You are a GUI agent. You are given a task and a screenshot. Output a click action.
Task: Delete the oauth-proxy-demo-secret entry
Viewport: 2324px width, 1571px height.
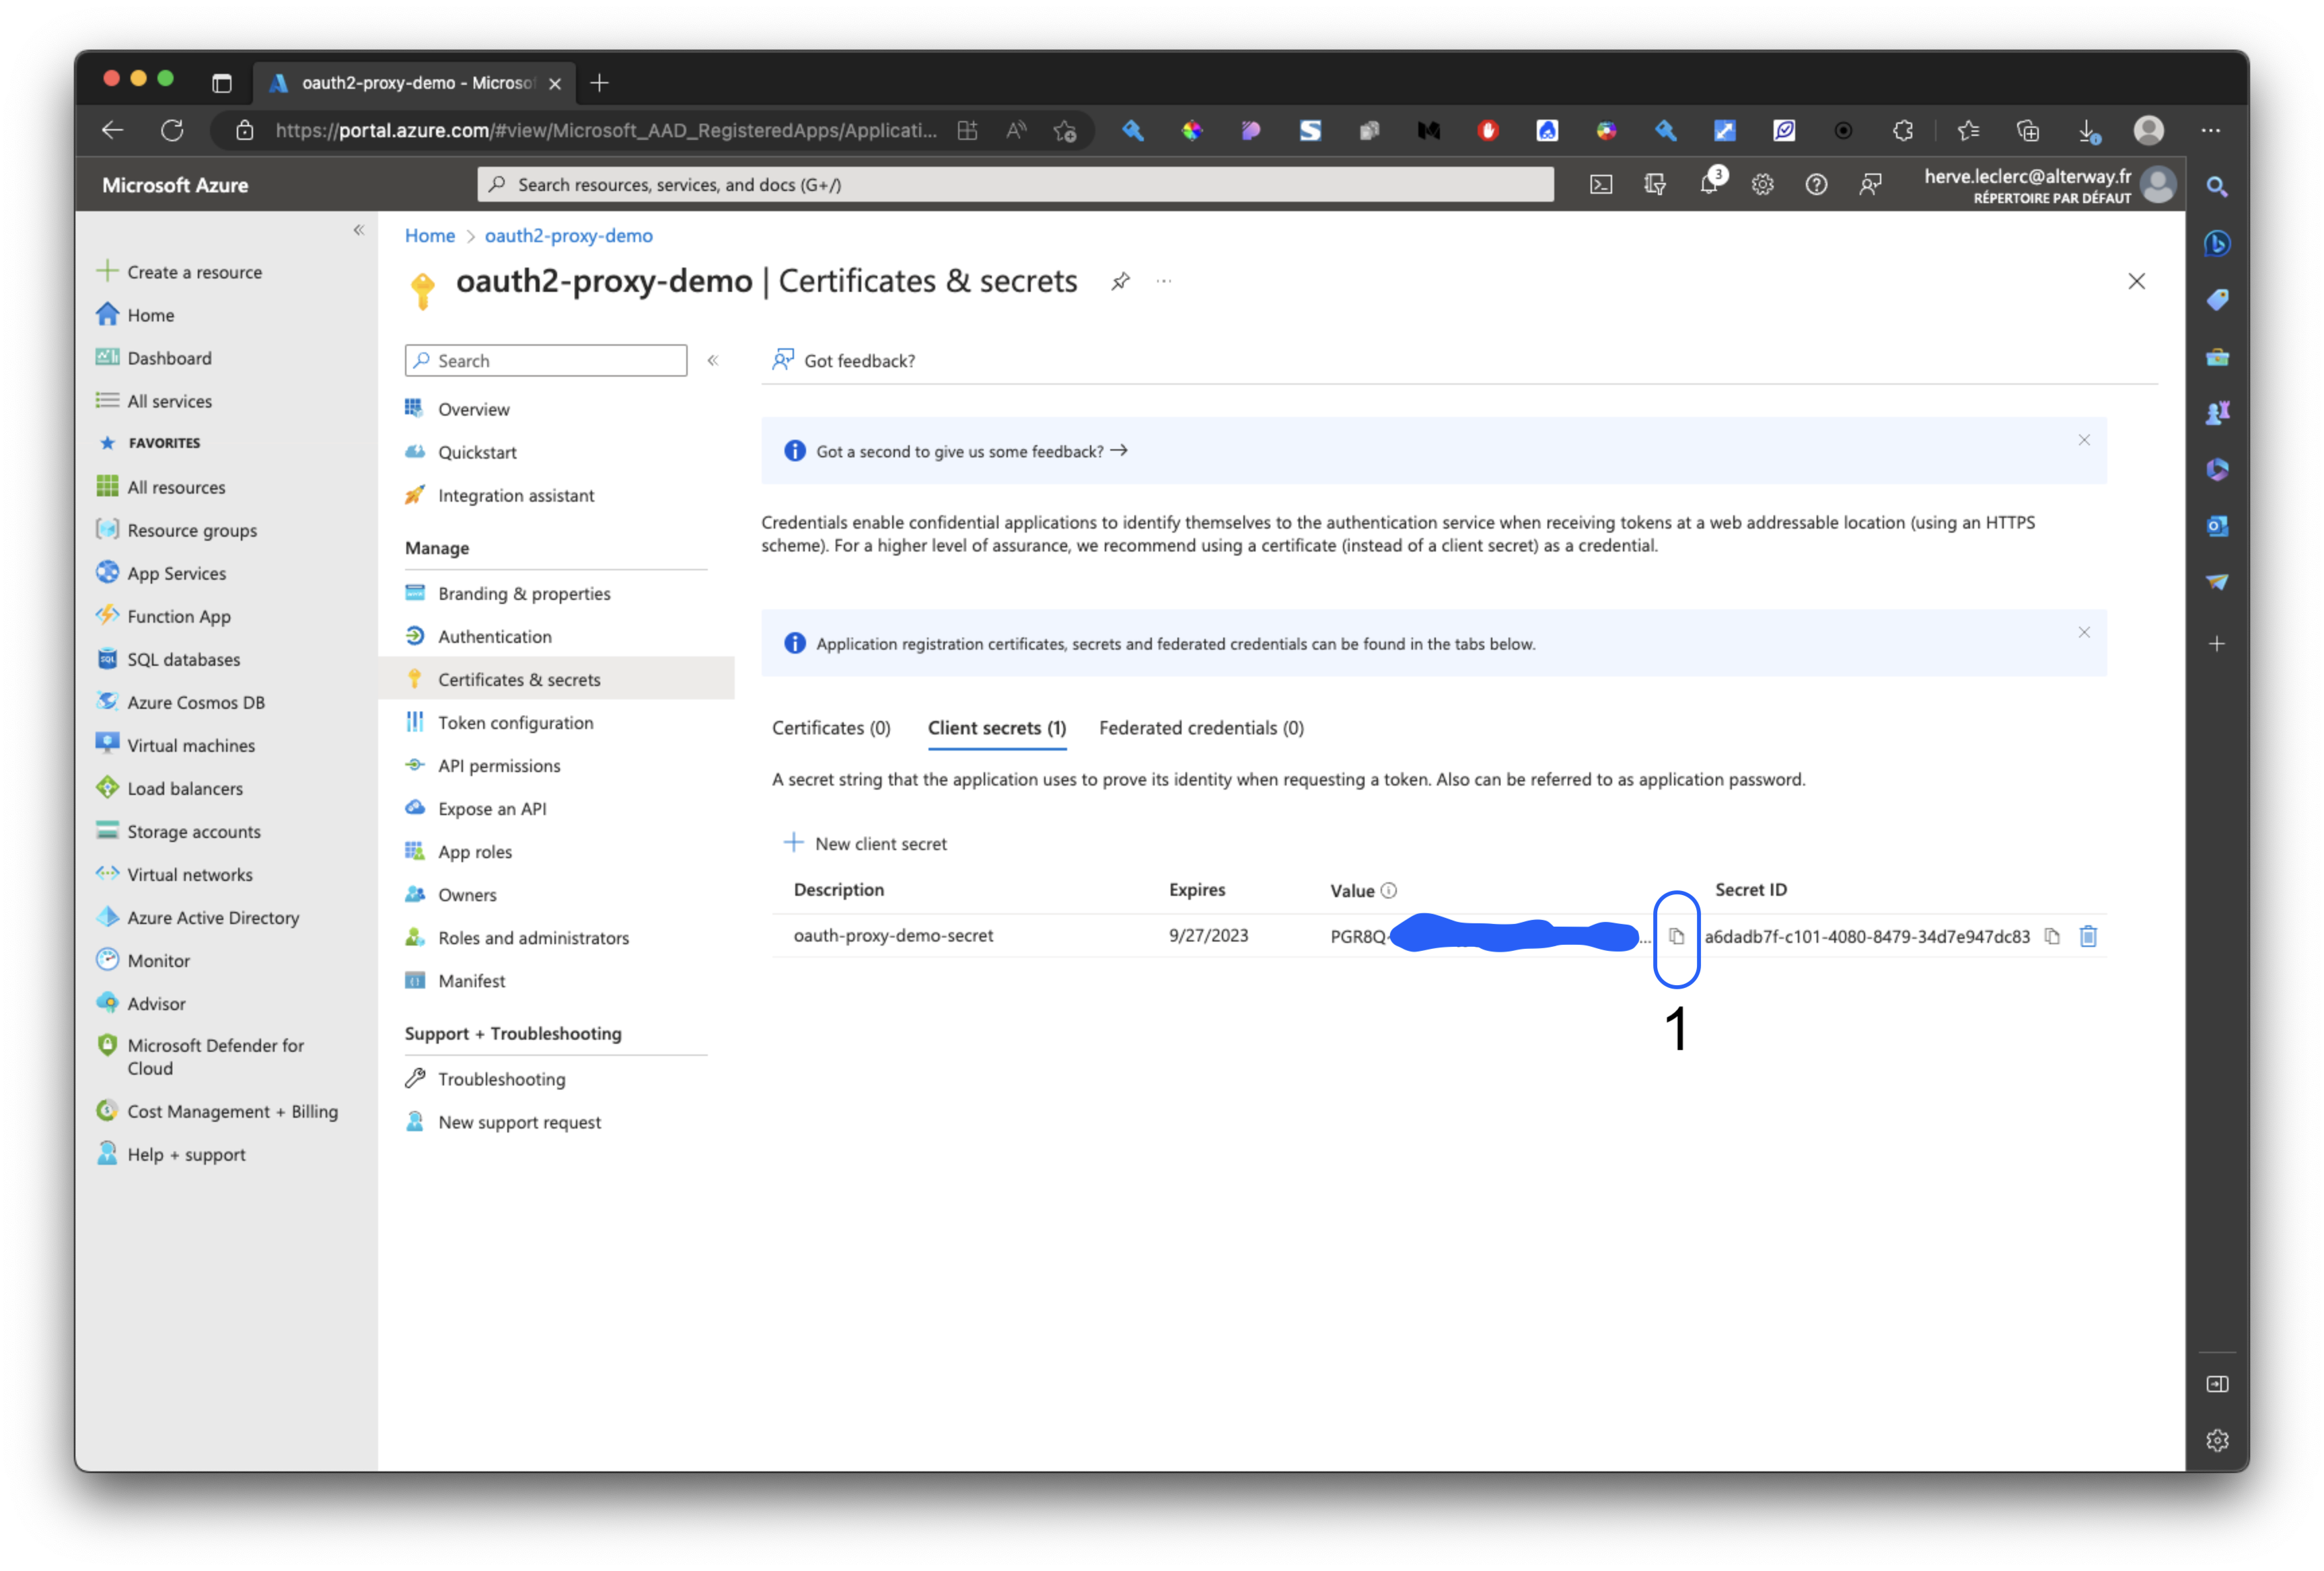click(x=2088, y=936)
